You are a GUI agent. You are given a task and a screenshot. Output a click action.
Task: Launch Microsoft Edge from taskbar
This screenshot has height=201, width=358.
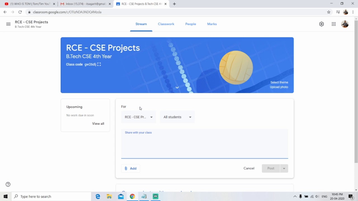[98, 197]
